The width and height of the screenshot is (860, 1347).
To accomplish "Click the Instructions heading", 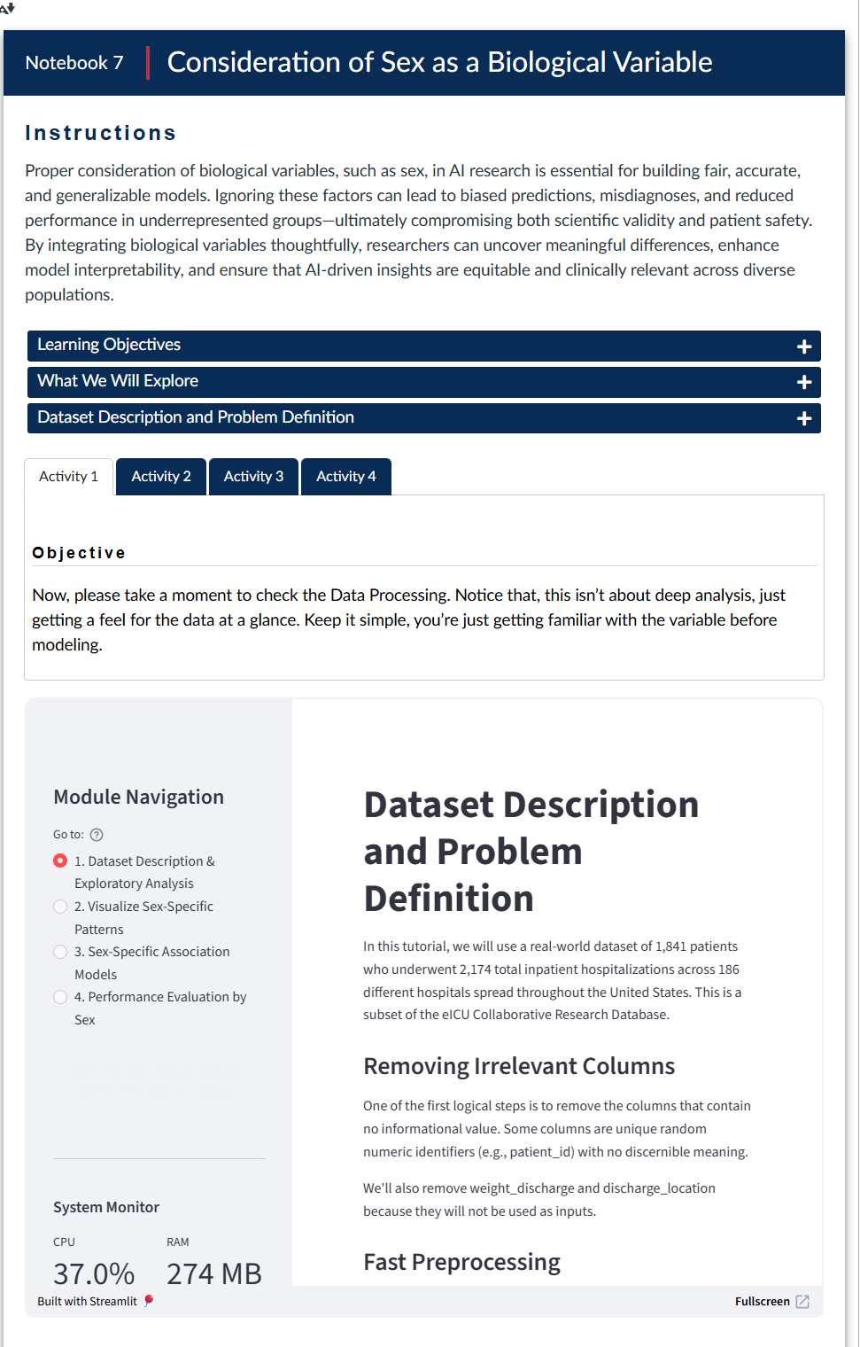I will (101, 133).
